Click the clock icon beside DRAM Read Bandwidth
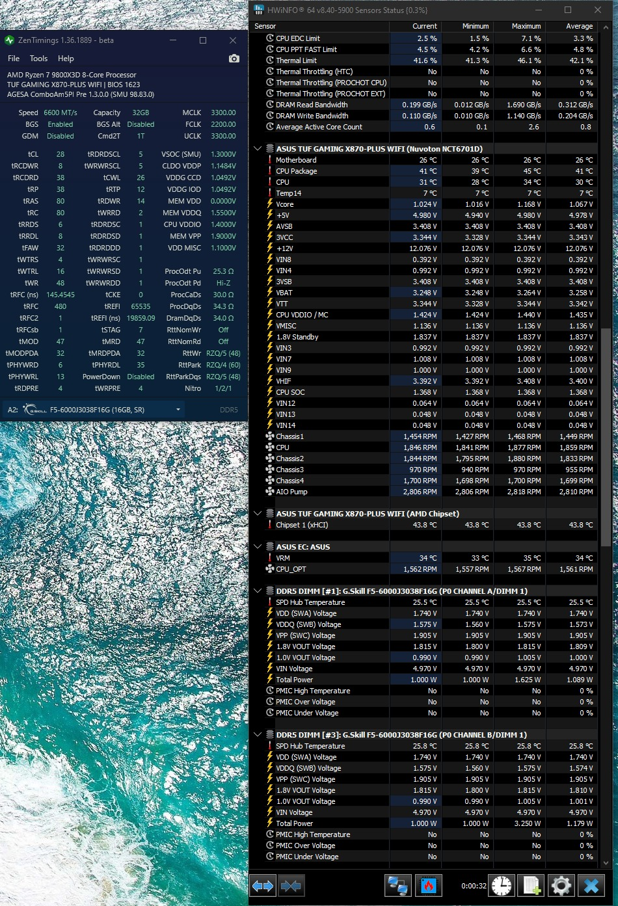 coord(270,105)
